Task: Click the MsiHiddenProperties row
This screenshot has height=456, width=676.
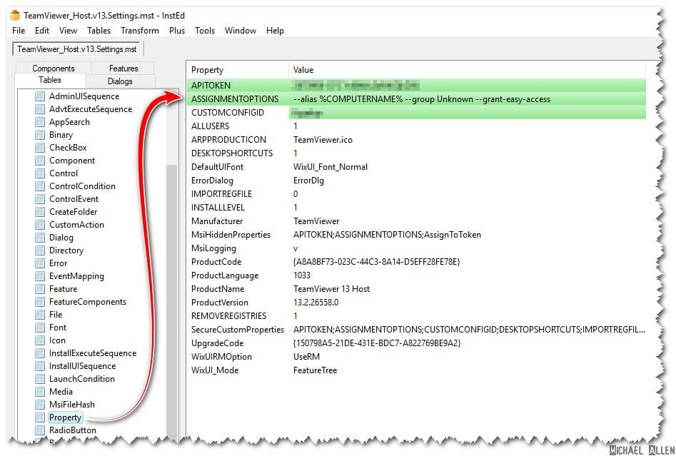Action: 417,235
